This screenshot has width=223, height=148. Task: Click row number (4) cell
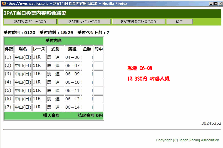tap(9, 83)
